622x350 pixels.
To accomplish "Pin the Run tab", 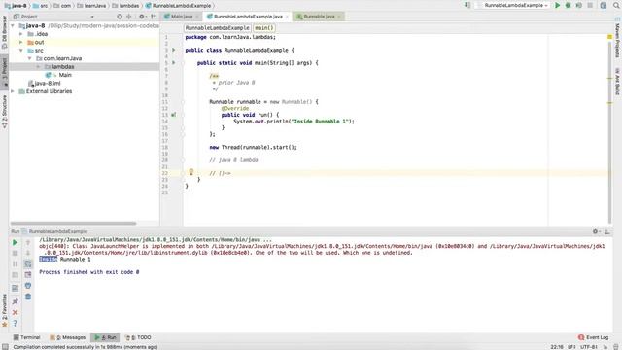I will (16, 301).
